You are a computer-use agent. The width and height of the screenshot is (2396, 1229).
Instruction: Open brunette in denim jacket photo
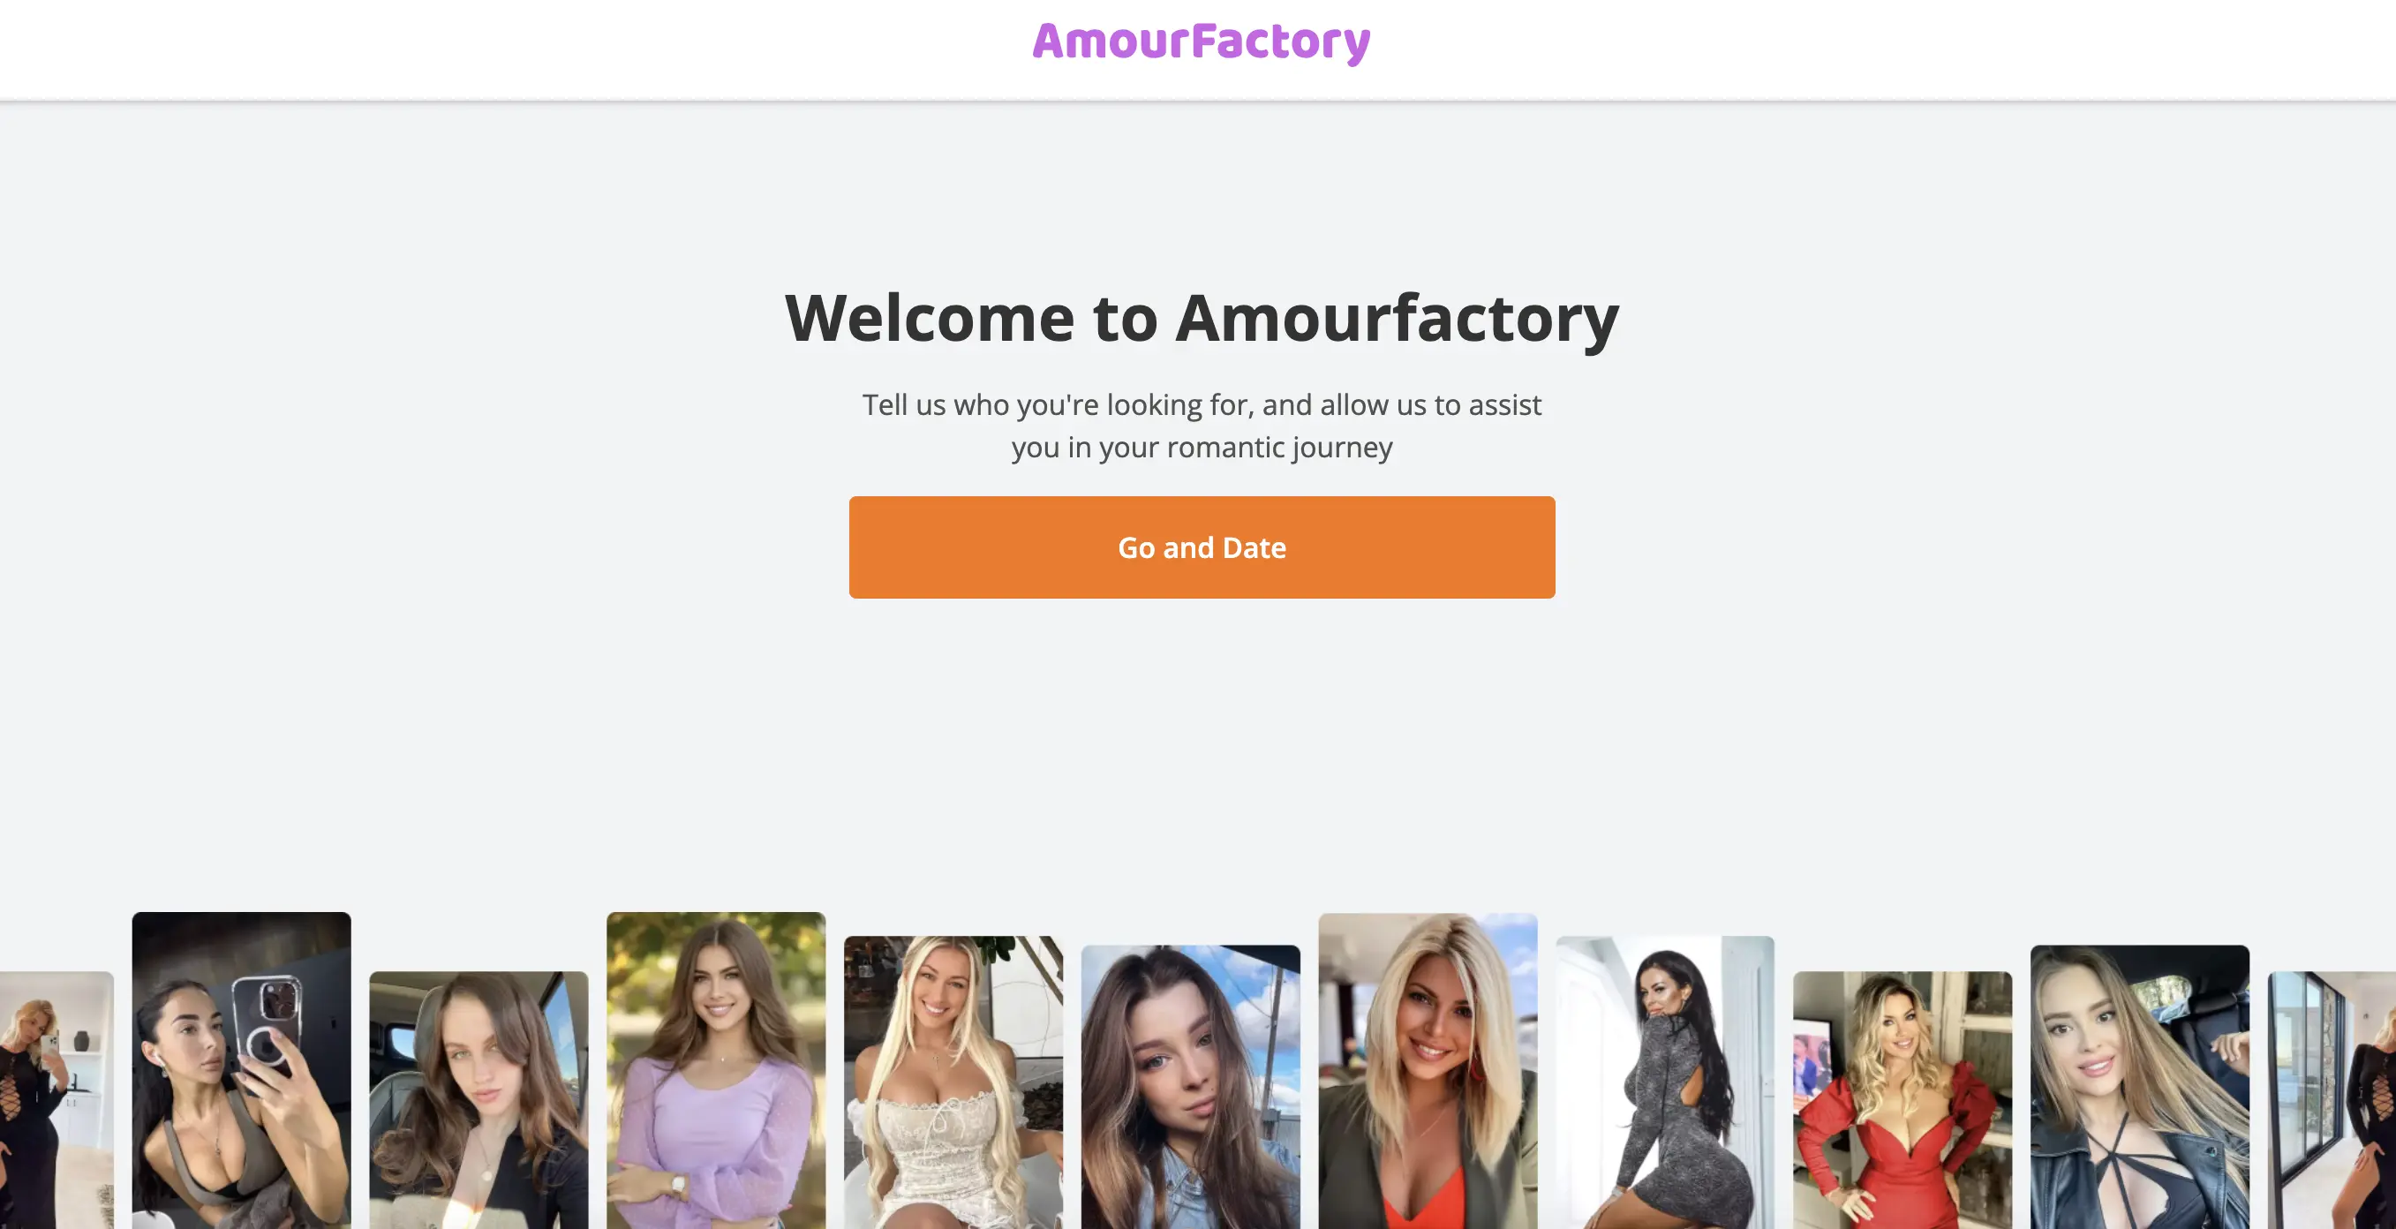coord(1191,1087)
